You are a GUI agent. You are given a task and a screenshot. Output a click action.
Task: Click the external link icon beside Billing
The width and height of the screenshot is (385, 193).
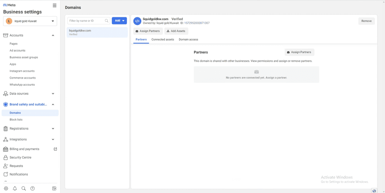pos(55,149)
